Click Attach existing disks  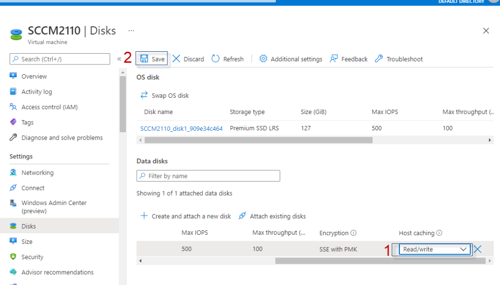[x=272, y=216]
